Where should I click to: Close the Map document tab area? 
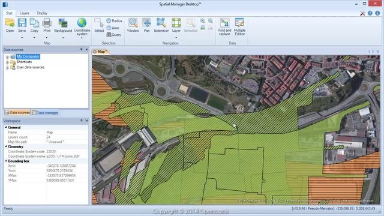377,52
